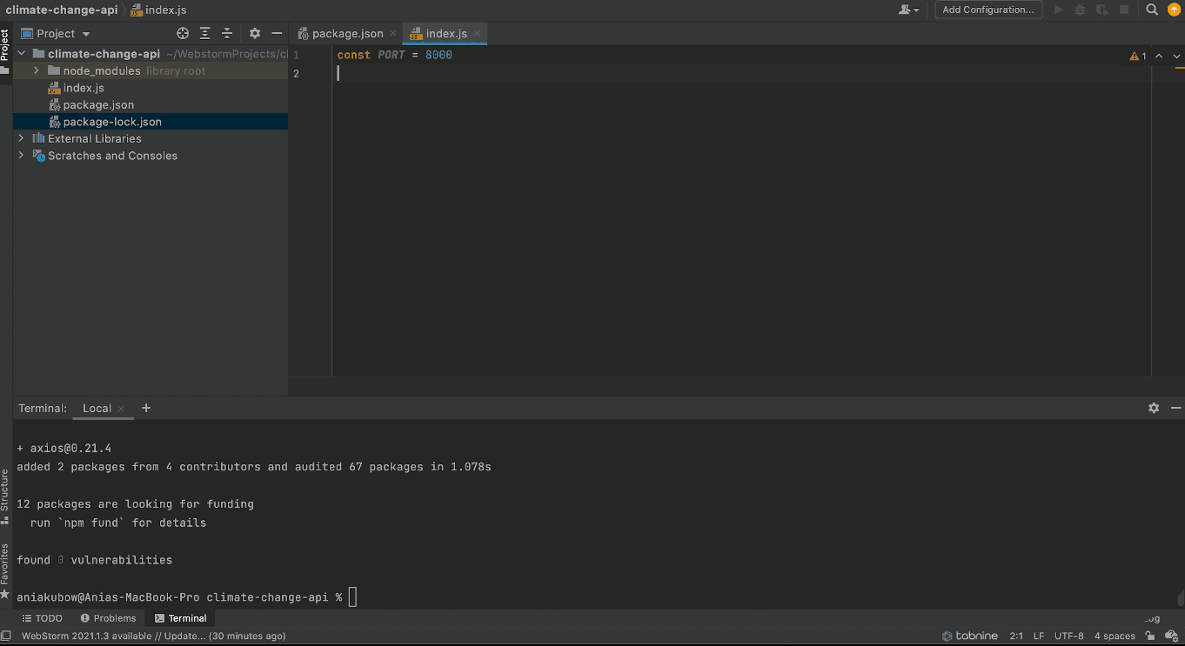
Task: Click the '+ axios@0.21.4' terminal output line
Action: pos(64,449)
